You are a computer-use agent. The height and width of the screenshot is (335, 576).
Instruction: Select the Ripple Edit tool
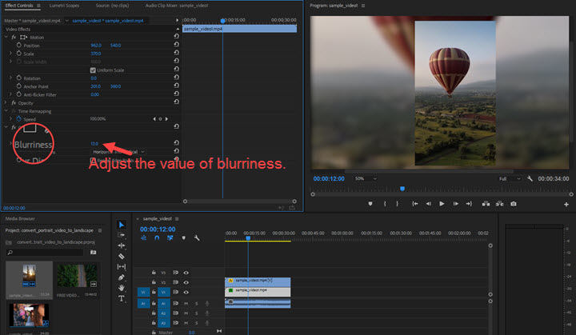(122, 245)
